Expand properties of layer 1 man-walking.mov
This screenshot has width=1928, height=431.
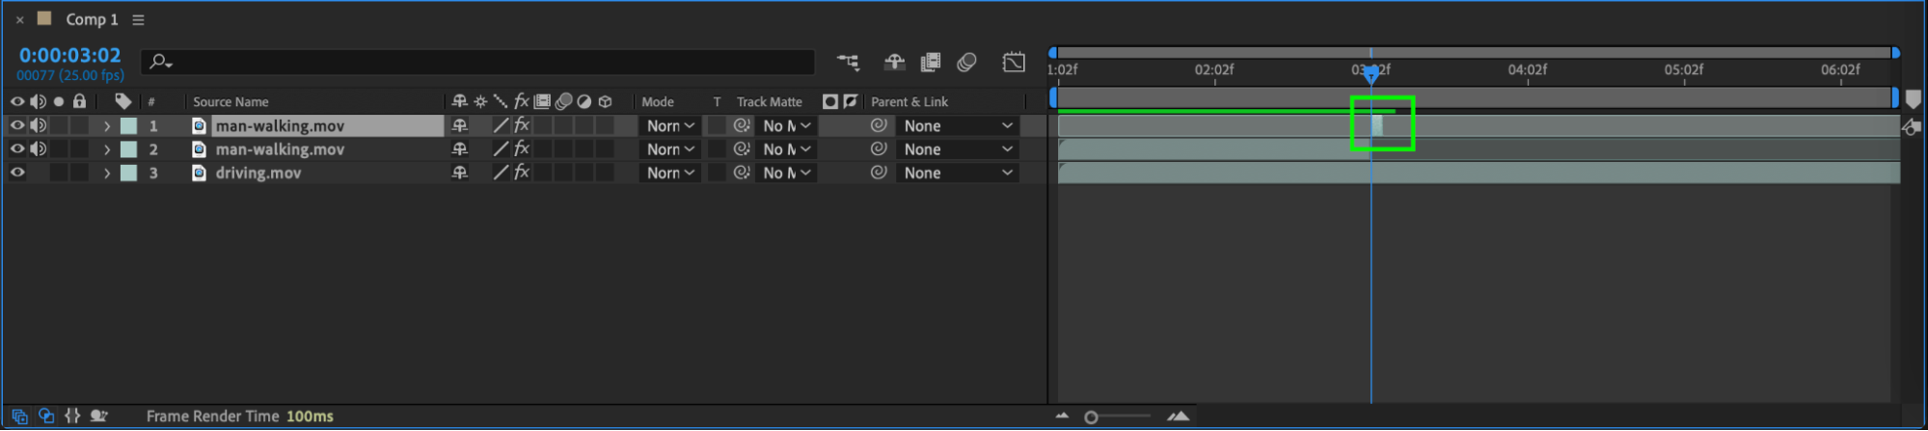107,125
